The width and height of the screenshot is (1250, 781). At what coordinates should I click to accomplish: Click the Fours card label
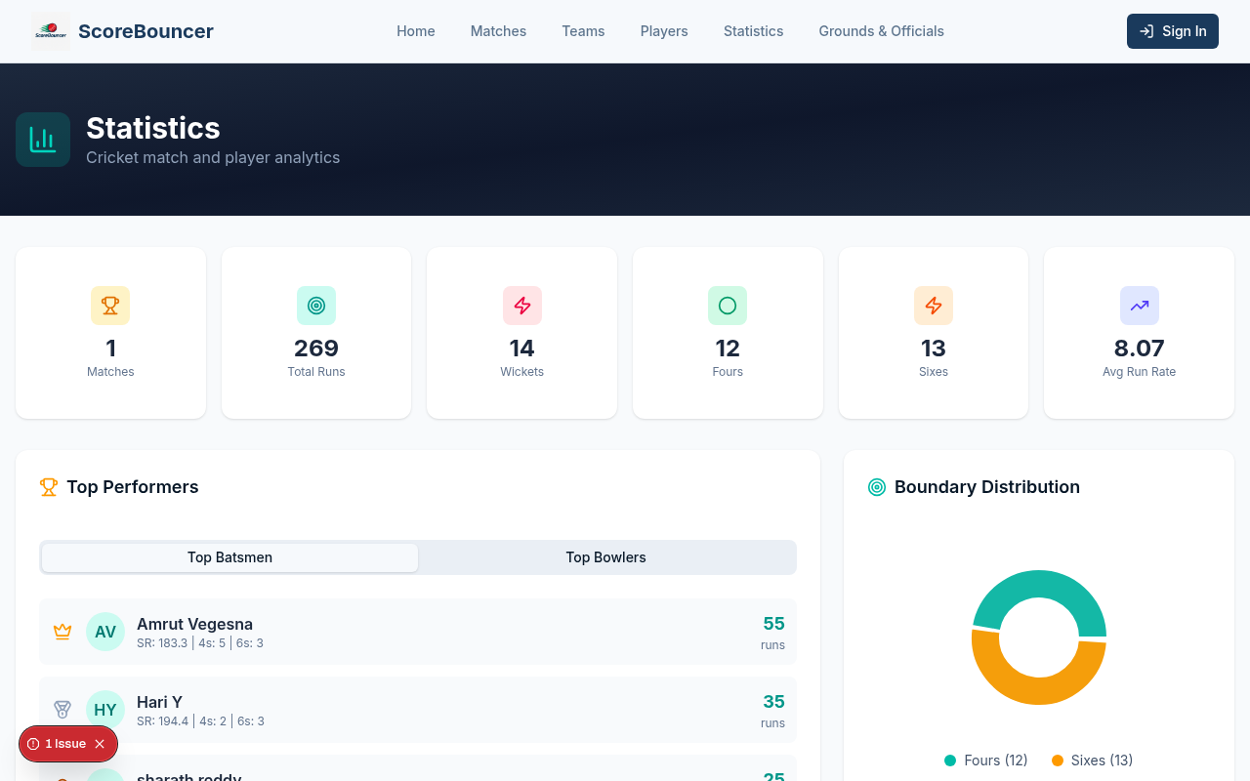coord(728,372)
